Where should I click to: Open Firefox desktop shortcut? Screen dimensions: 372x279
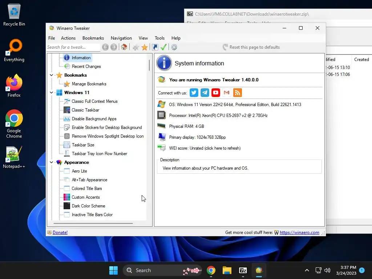[x=14, y=86]
